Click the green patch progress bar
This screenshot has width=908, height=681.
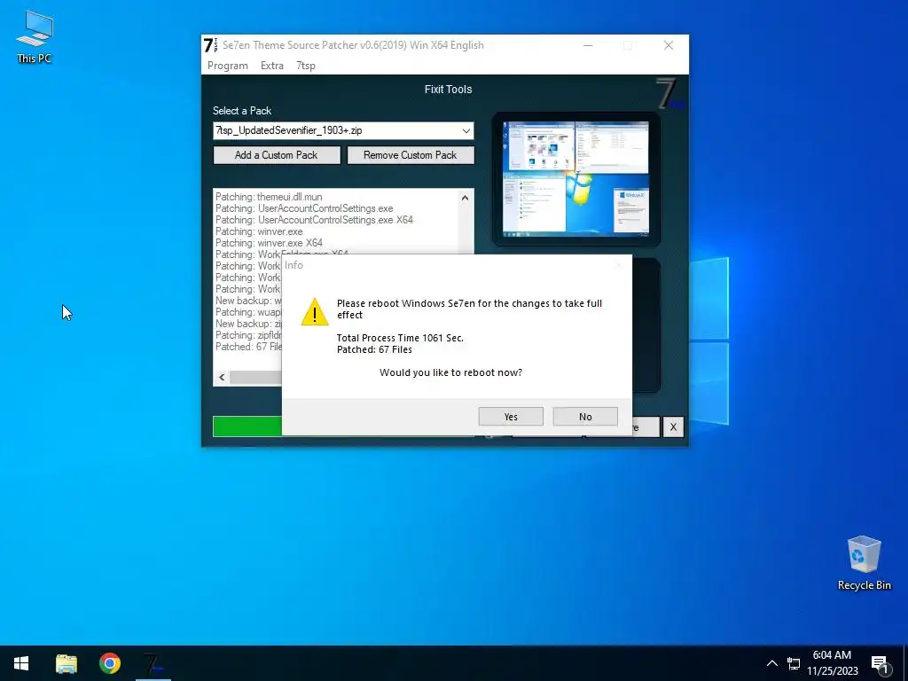247,427
